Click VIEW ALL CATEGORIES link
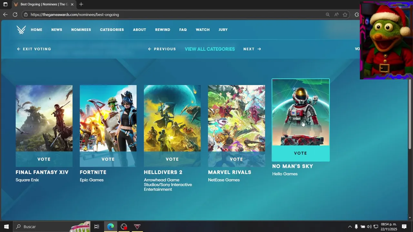Screen dimensions: 413x232 point(210,49)
